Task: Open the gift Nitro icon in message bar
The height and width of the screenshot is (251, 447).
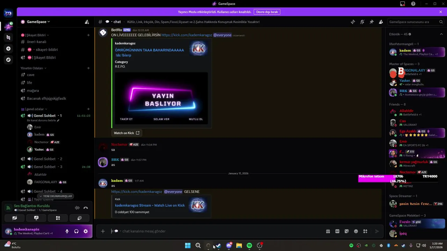Action: (328, 231)
